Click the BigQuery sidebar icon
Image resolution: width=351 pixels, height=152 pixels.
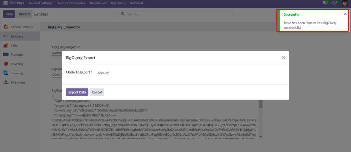pyautogui.click(x=6, y=36)
